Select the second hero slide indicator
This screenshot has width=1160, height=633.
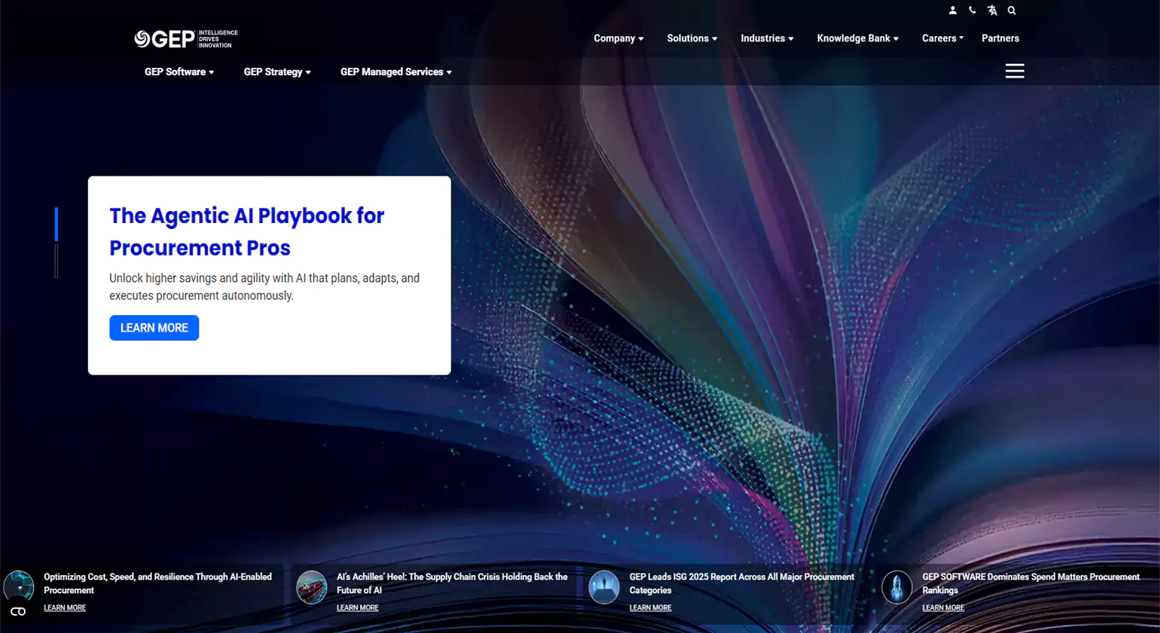(x=56, y=261)
